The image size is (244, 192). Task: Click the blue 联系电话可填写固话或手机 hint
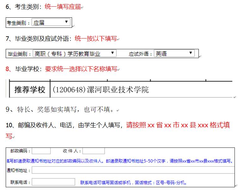coord(133,183)
